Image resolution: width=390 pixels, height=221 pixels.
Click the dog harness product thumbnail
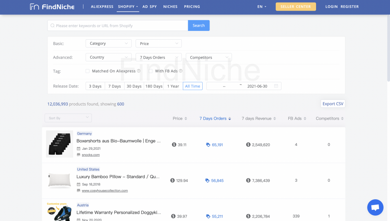tap(59, 212)
